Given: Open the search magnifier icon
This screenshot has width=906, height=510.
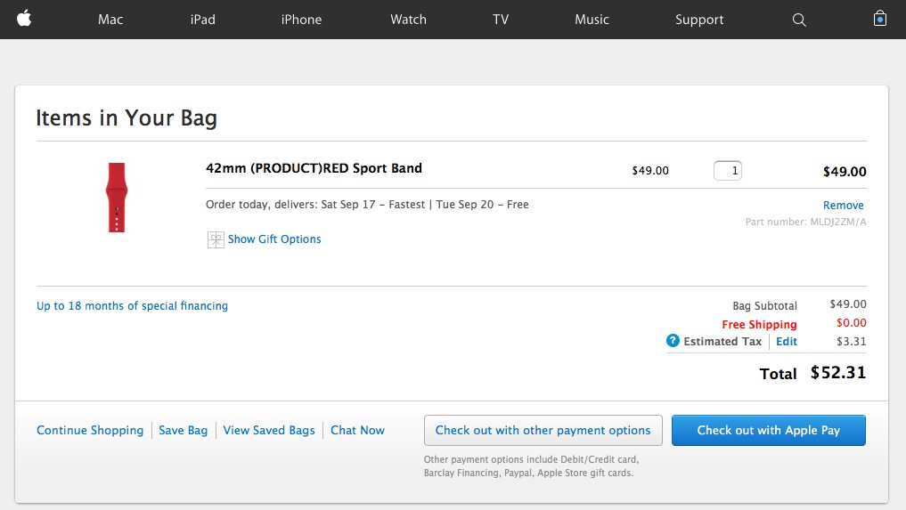Looking at the screenshot, I should [x=799, y=20].
